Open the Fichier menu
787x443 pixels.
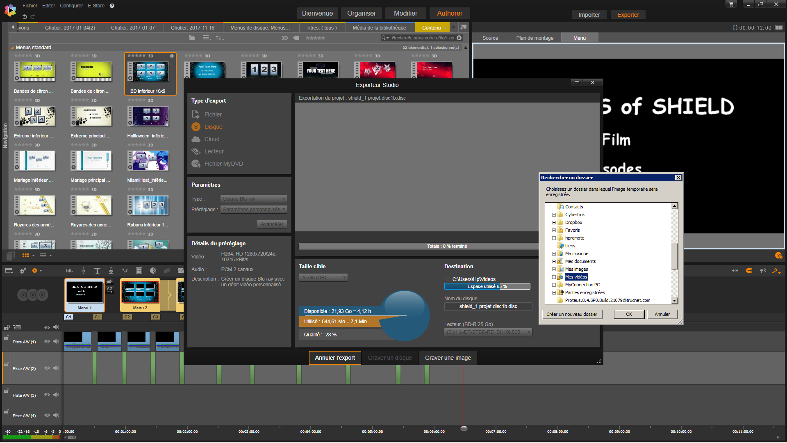click(x=30, y=6)
